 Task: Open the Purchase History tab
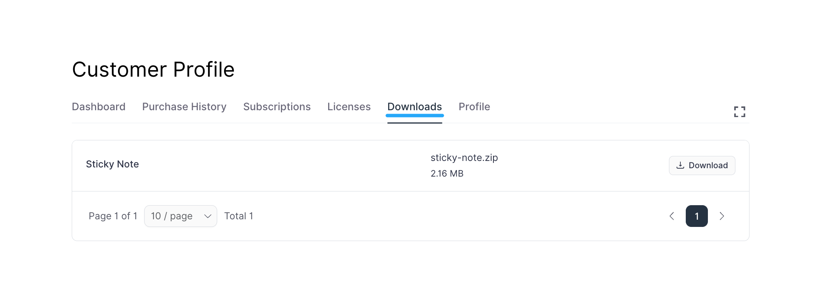(184, 107)
